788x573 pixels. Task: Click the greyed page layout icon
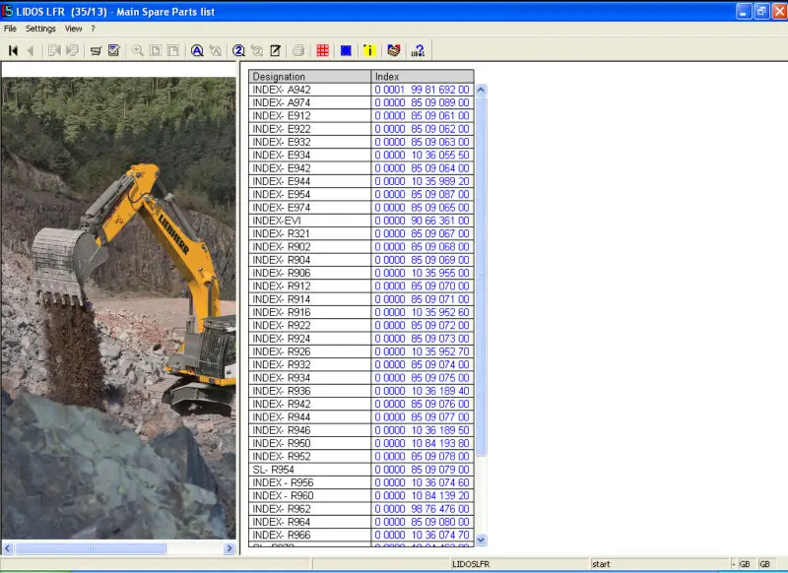(x=173, y=50)
